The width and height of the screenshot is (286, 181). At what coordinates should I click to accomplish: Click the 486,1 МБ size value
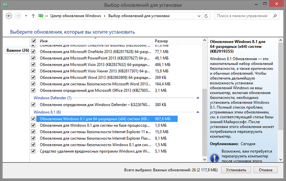coord(163,65)
